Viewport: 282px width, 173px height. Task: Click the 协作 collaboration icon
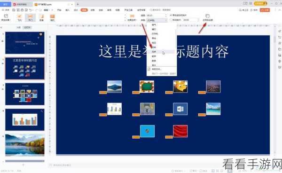click(x=254, y=10)
